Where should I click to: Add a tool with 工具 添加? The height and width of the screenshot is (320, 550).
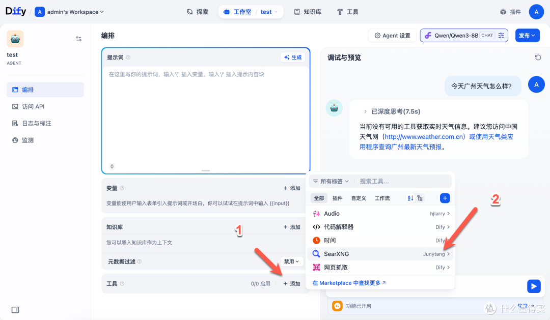coord(292,283)
